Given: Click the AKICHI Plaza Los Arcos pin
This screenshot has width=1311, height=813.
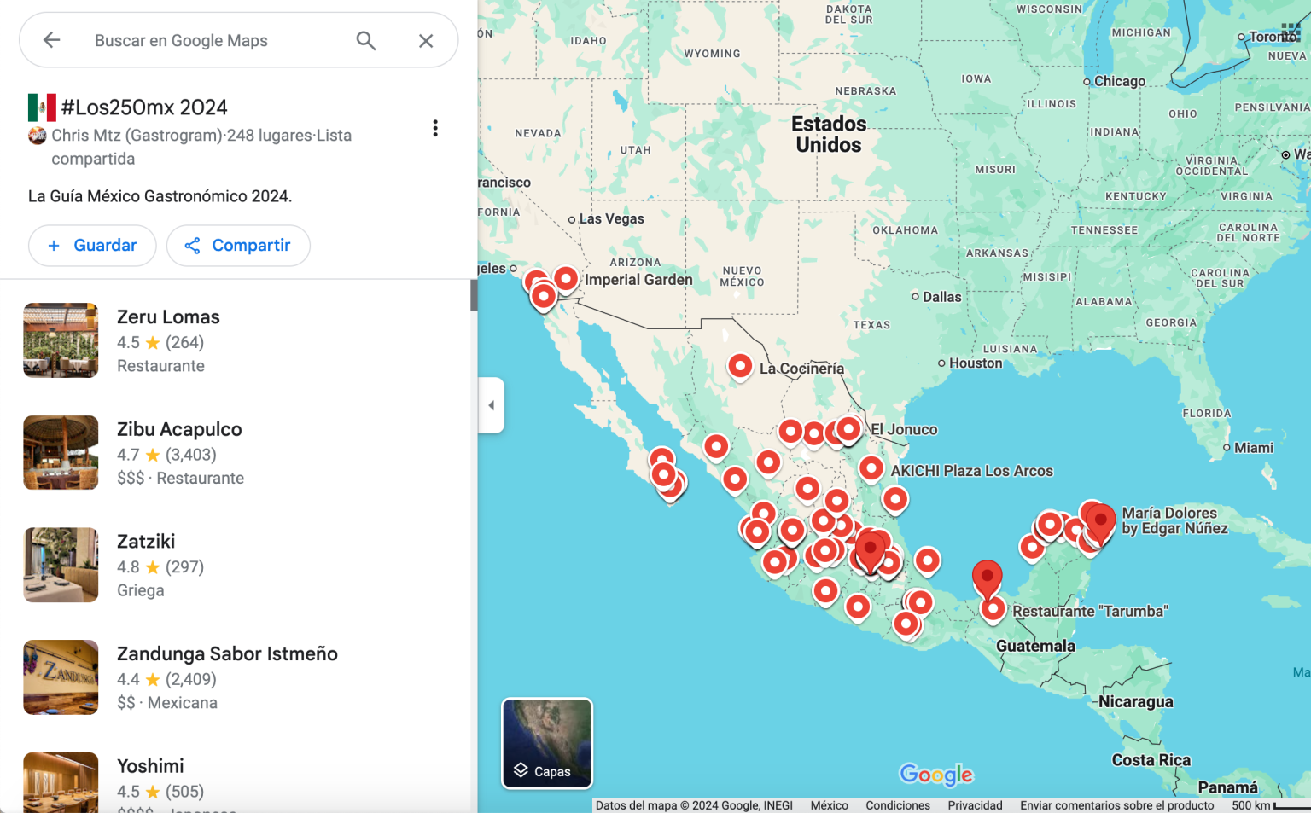Looking at the screenshot, I should tap(871, 468).
